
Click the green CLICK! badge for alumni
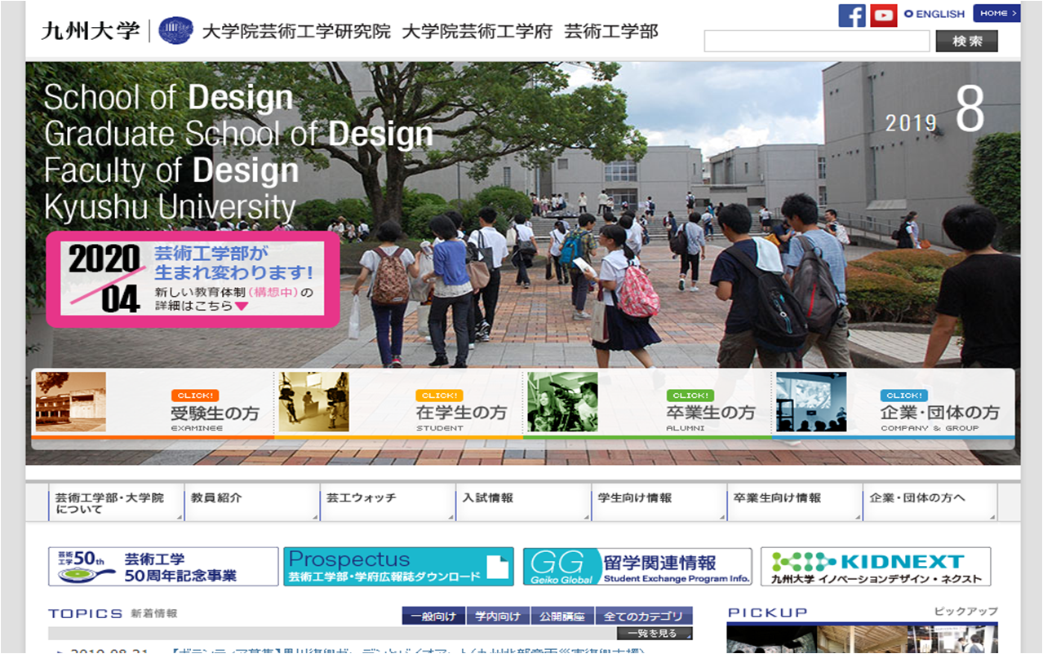[690, 395]
